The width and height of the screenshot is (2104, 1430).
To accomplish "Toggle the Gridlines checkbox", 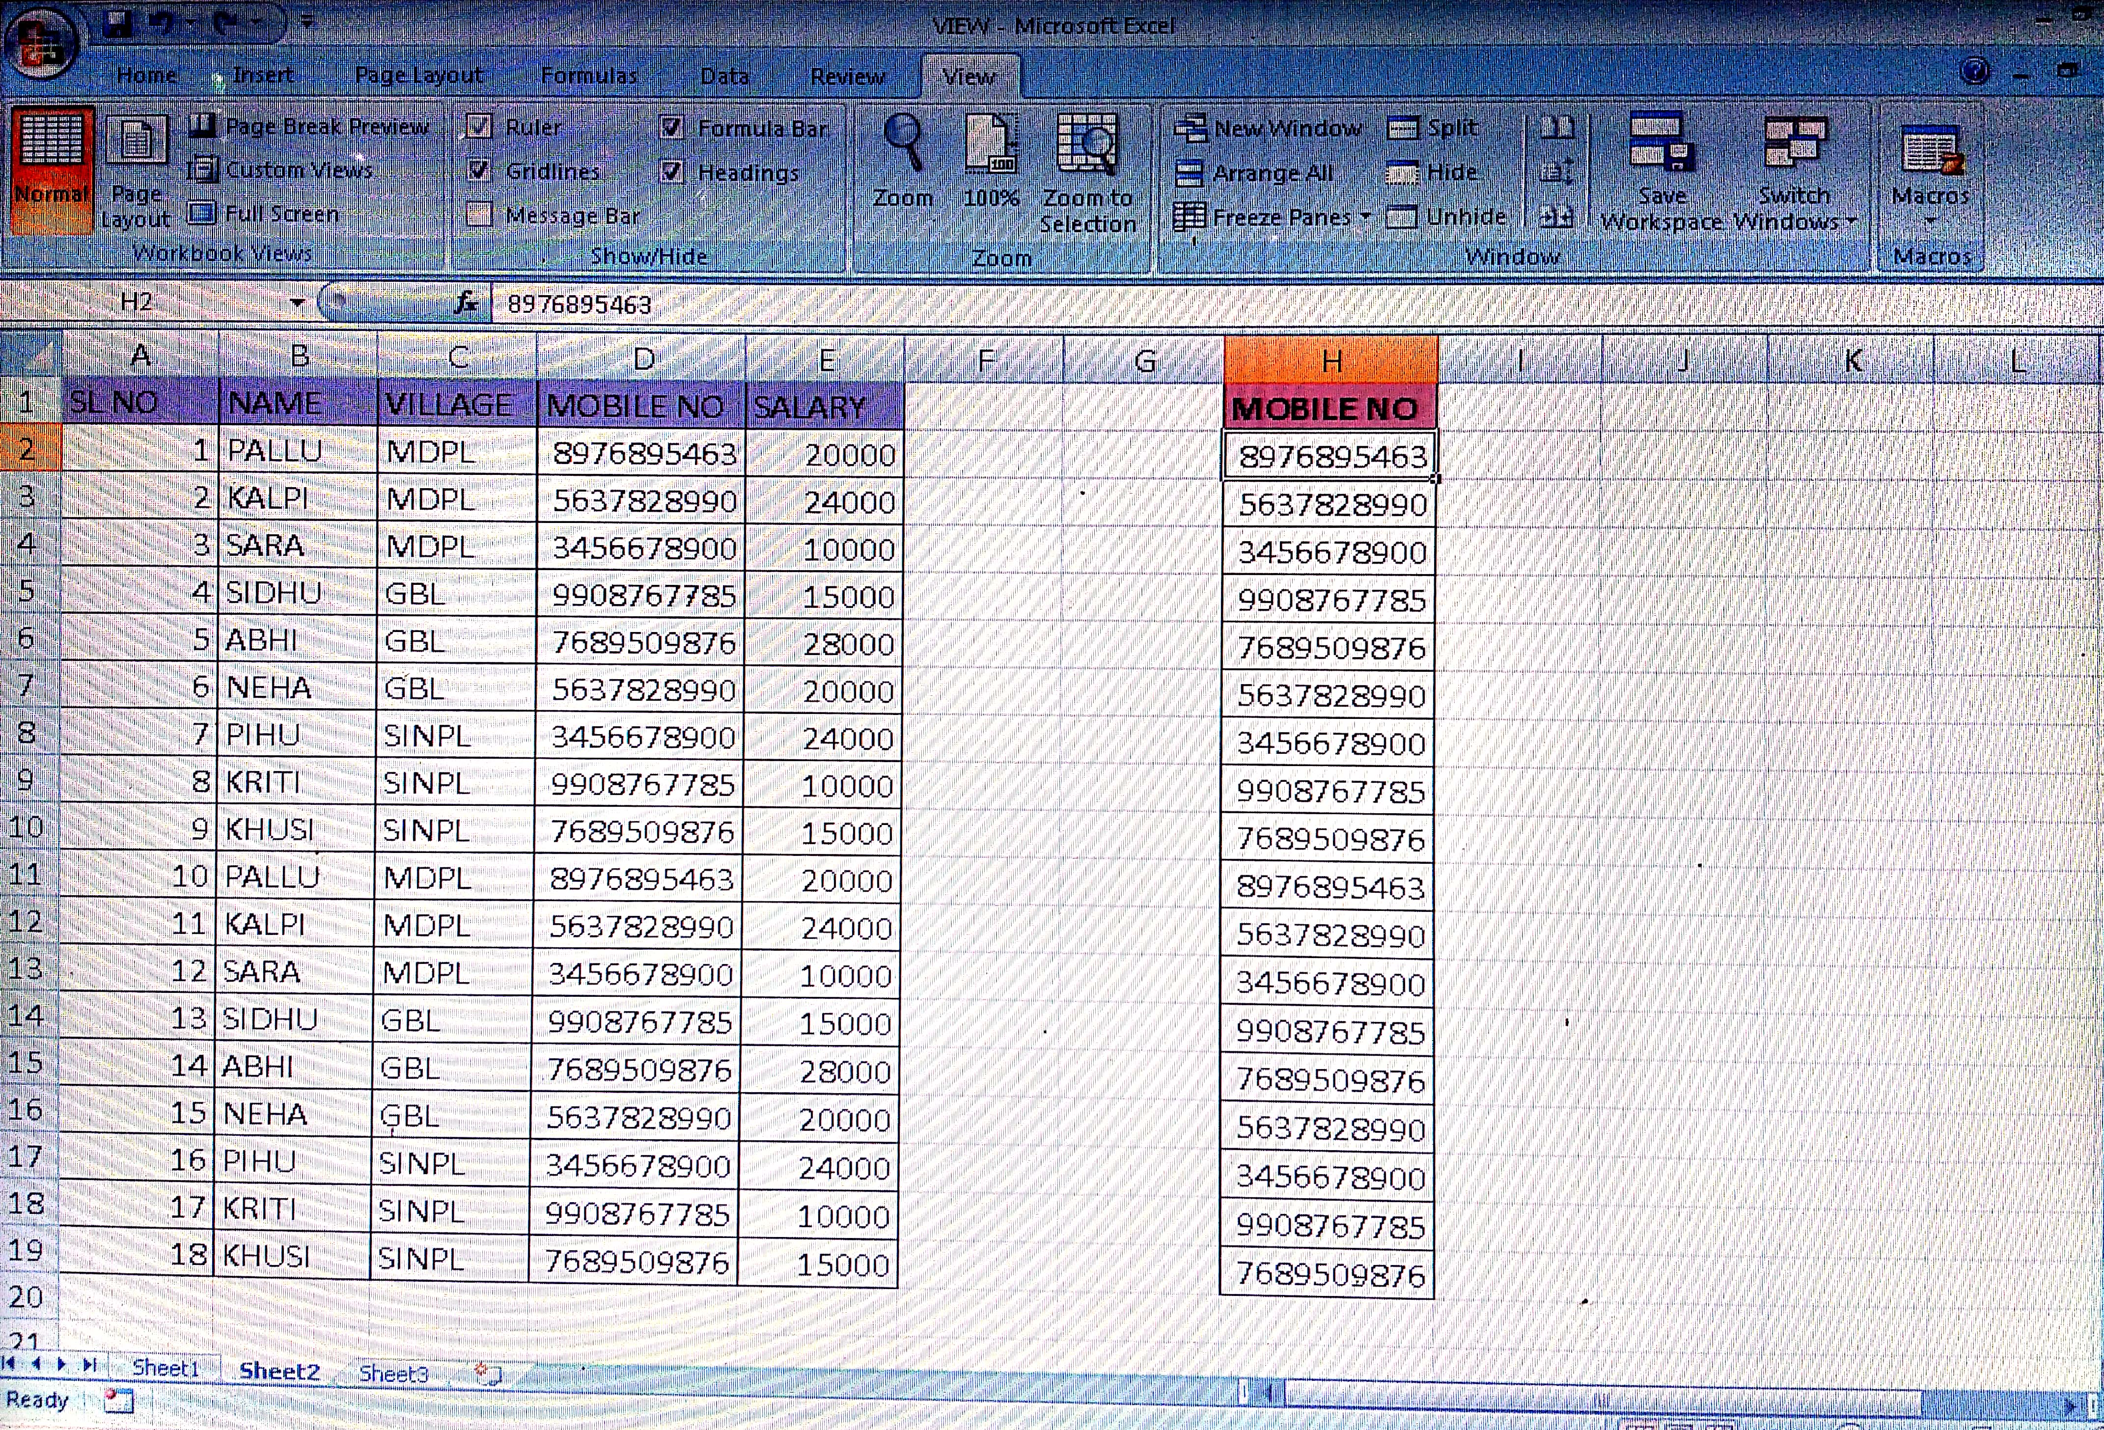I will point(479,170).
